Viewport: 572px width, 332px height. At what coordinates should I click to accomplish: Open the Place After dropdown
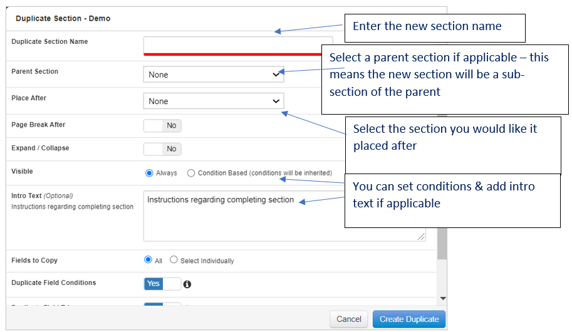point(214,101)
